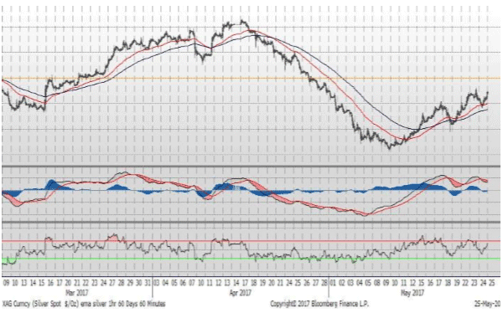Image resolution: width=503 pixels, height=318 pixels.
Task: Click the 07 date label in April
Action: [191, 283]
